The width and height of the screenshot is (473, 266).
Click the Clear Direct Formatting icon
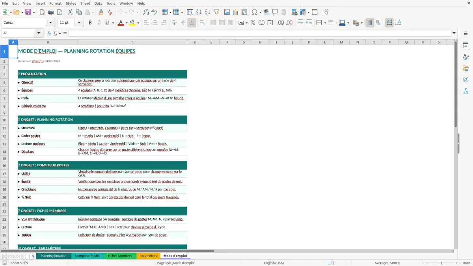[110, 12]
